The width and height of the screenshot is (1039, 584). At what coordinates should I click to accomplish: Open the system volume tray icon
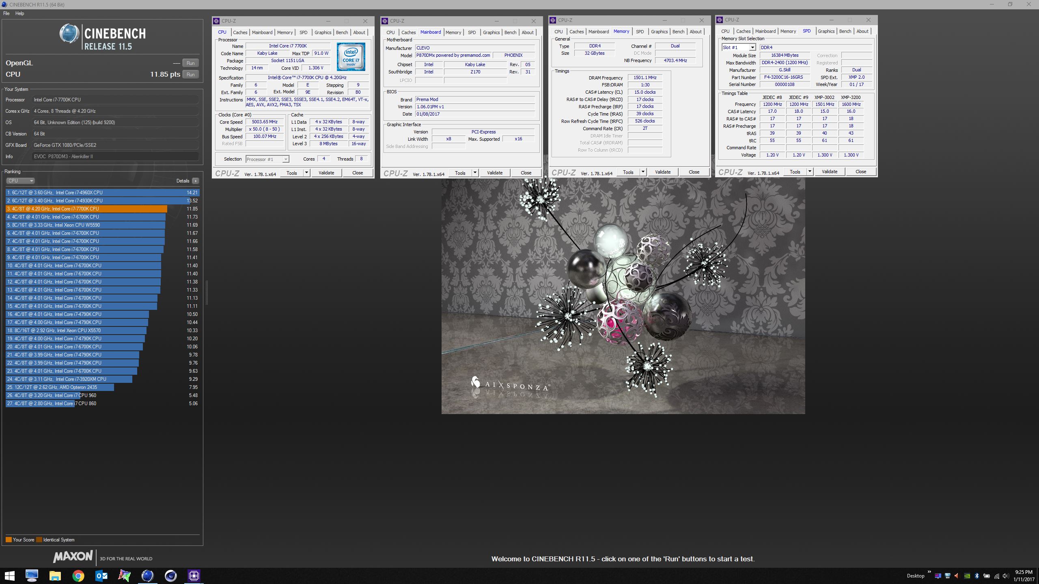click(x=1006, y=576)
